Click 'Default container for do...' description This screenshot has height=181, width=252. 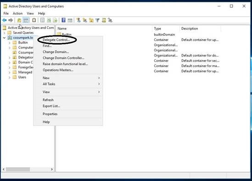[200, 56]
